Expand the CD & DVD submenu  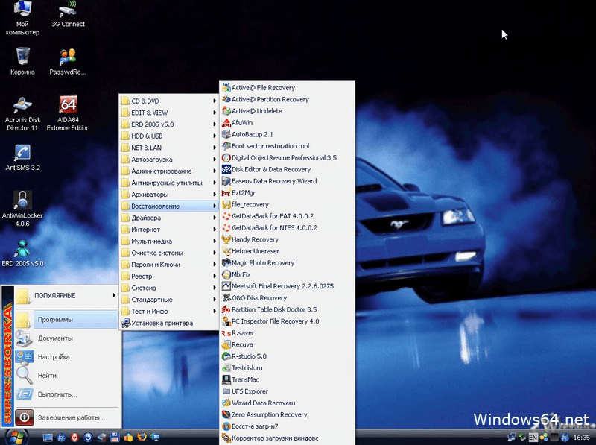click(x=169, y=101)
